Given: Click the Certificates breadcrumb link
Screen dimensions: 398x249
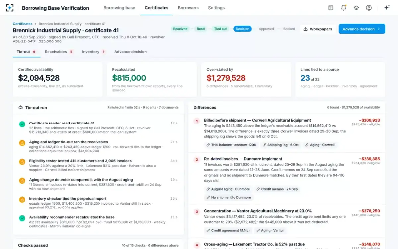Looking at the screenshot, I should (23, 24).
